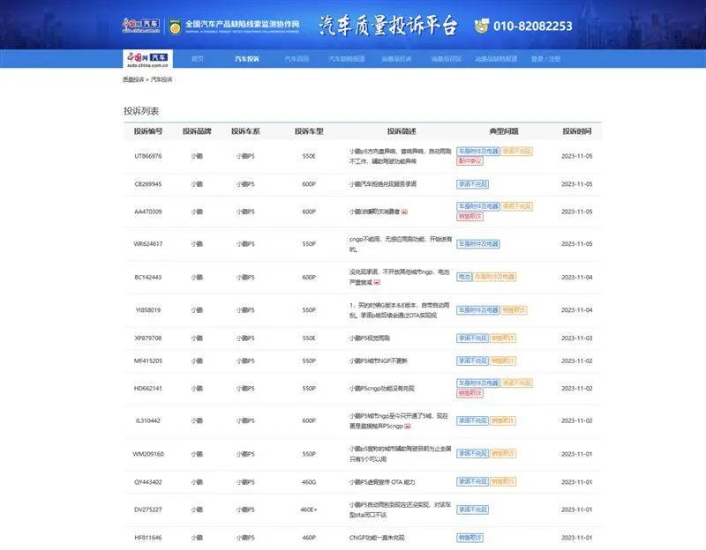Click the 投诉编号 column header

(148, 131)
